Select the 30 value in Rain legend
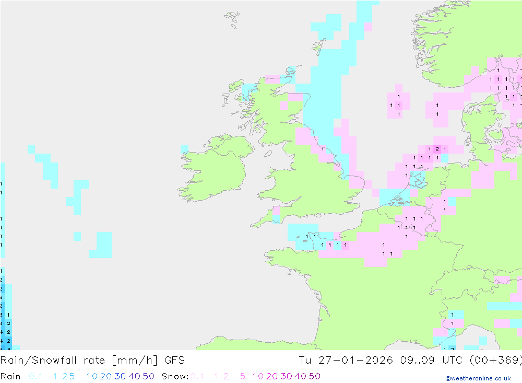This screenshot has width=522, height=383. tap(120, 376)
